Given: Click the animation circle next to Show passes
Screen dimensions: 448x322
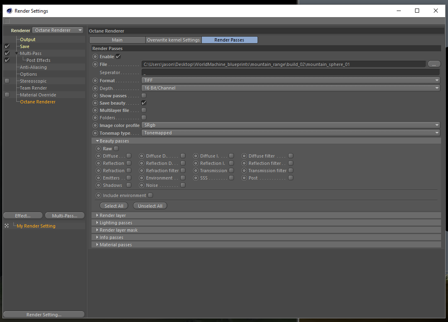Looking at the screenshot, I should (95, 96).
